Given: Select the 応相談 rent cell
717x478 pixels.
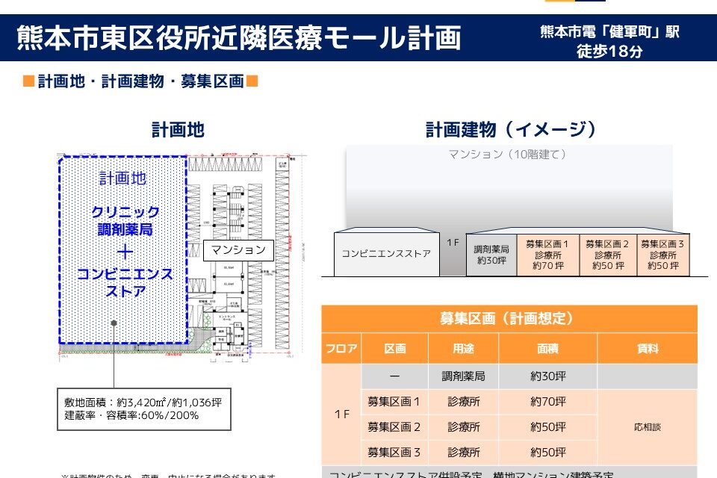Looking at the screenshot, I should point(647,427).
